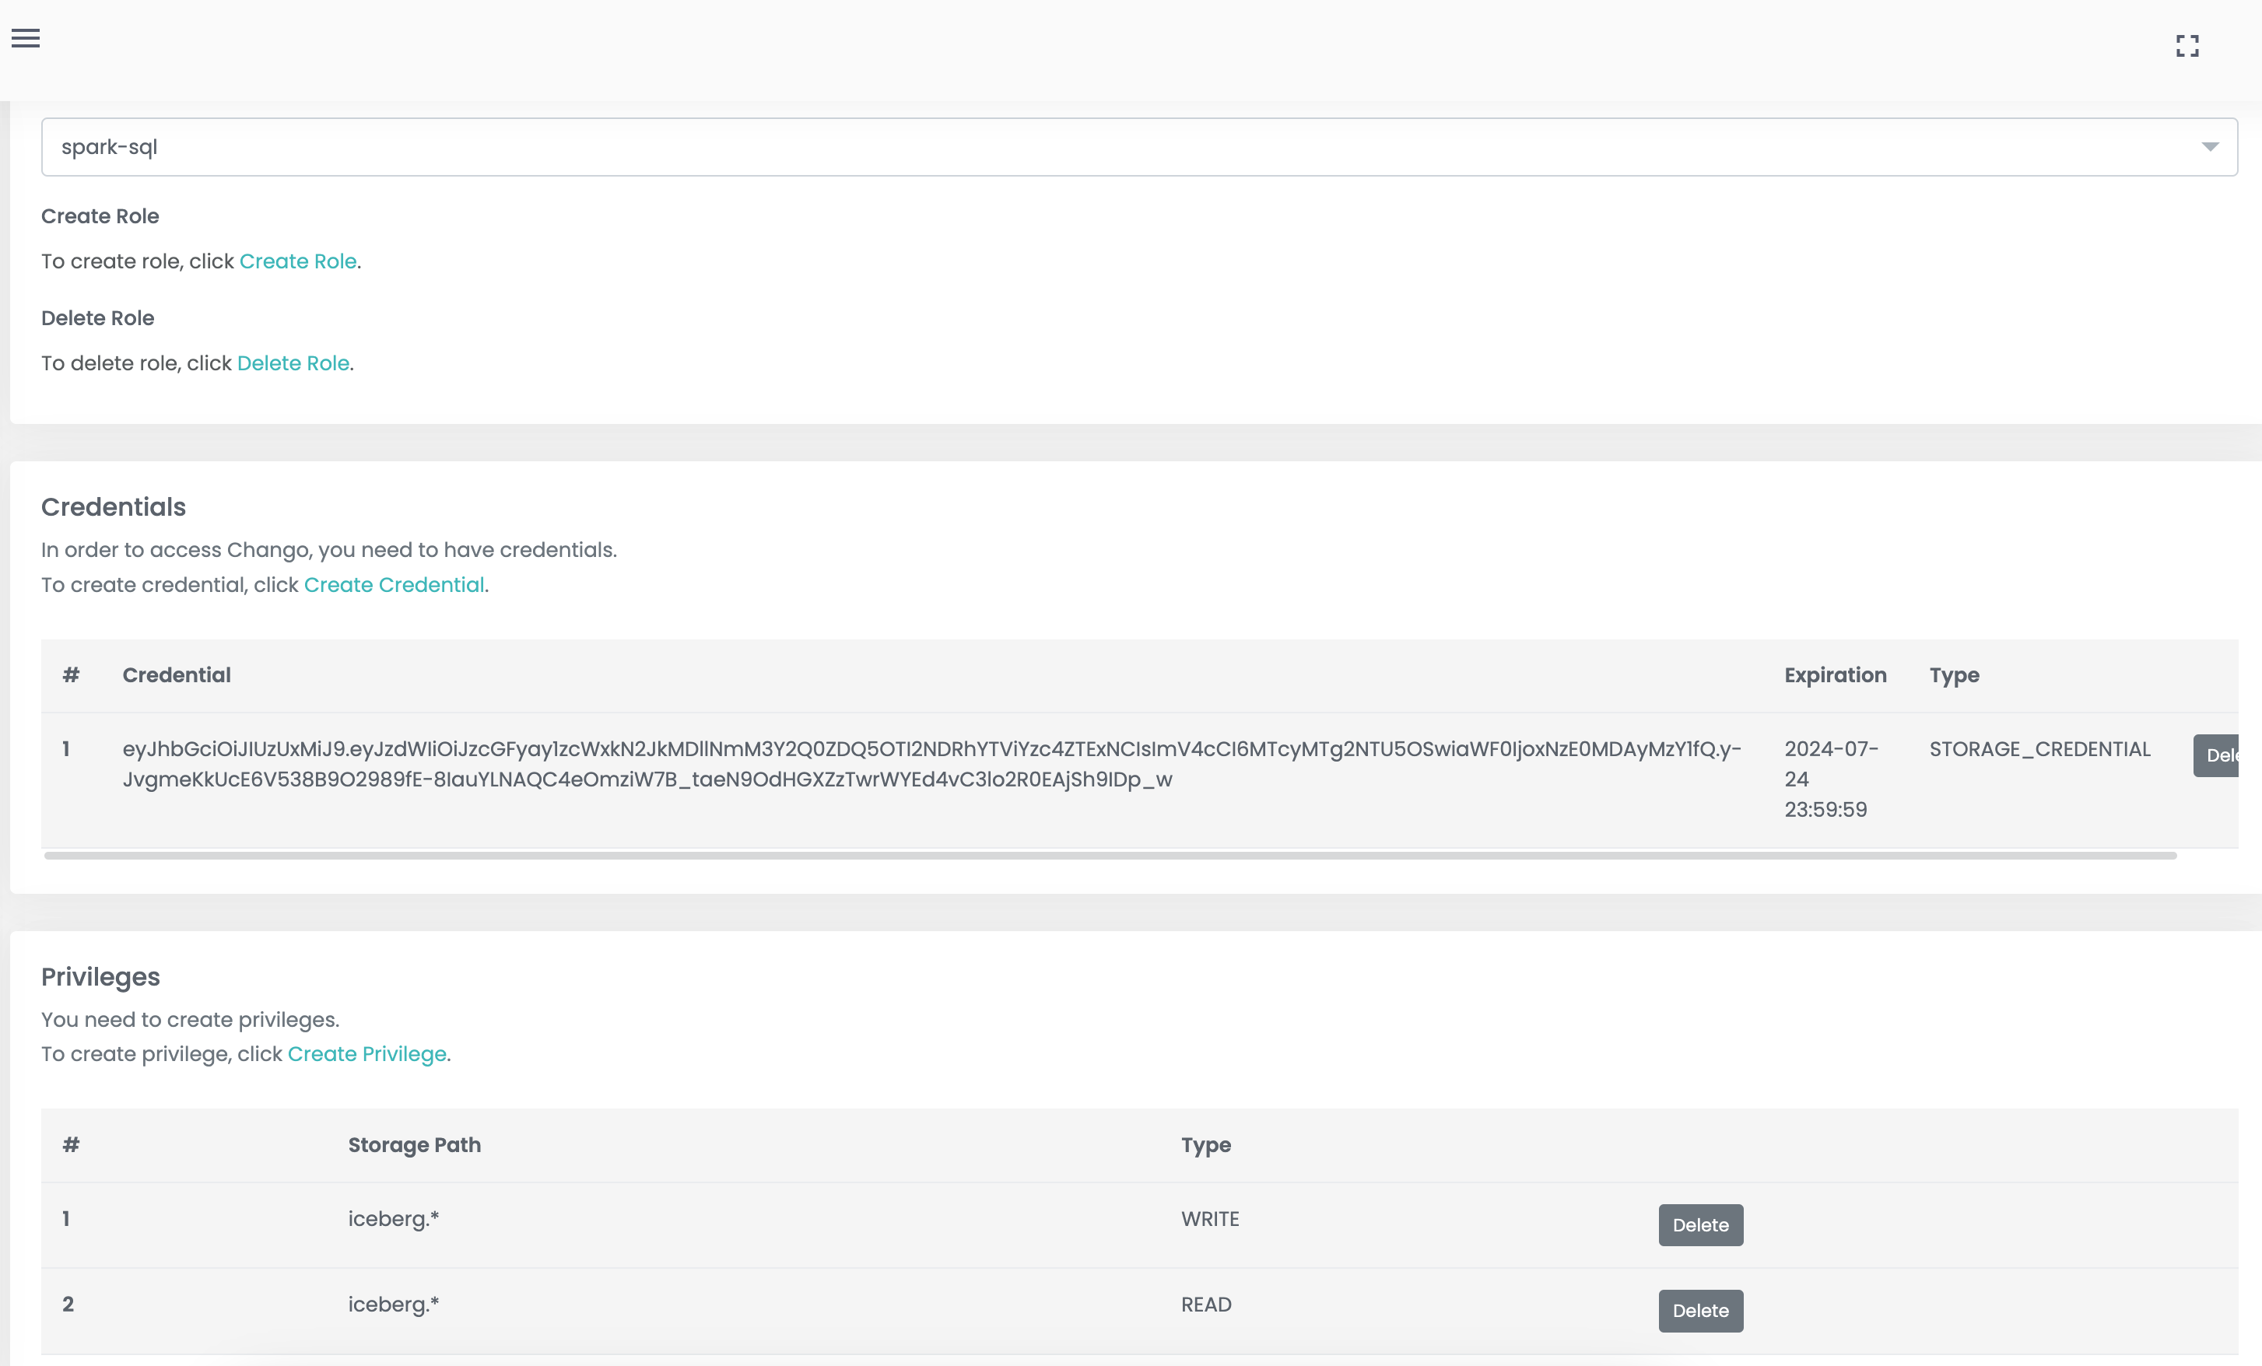Click the Create Privilege link
Screen dimensions: 2262x1366
[366, 1054]
